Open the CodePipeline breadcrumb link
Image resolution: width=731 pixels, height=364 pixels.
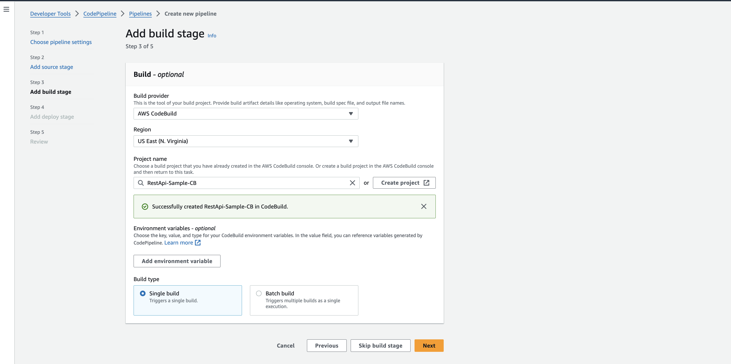click(x=100, y=14)
